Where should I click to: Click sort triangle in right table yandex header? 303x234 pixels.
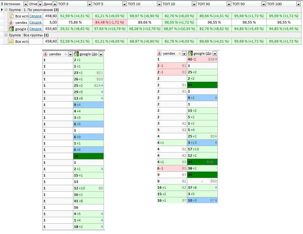[180, 53]
